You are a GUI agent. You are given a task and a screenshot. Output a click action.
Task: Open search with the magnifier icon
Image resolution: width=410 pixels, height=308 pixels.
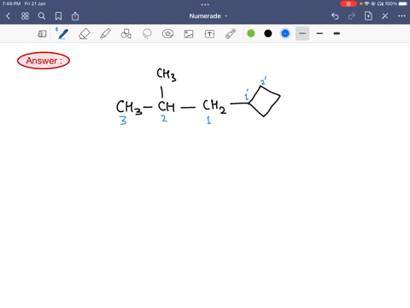[42, 16]
